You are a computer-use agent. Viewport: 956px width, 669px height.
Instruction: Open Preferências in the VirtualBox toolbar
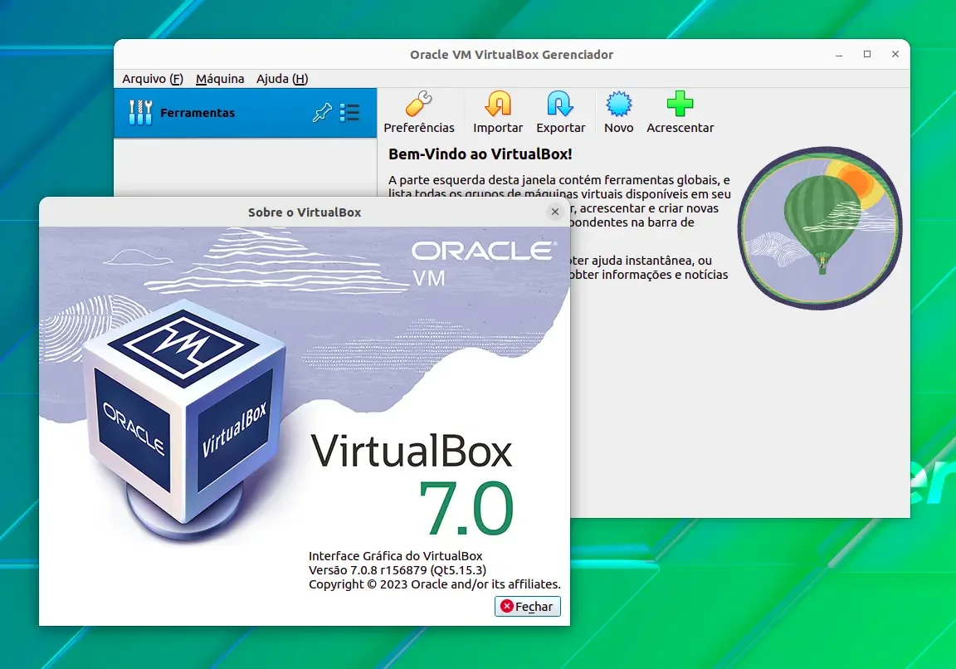click(418, 112)
